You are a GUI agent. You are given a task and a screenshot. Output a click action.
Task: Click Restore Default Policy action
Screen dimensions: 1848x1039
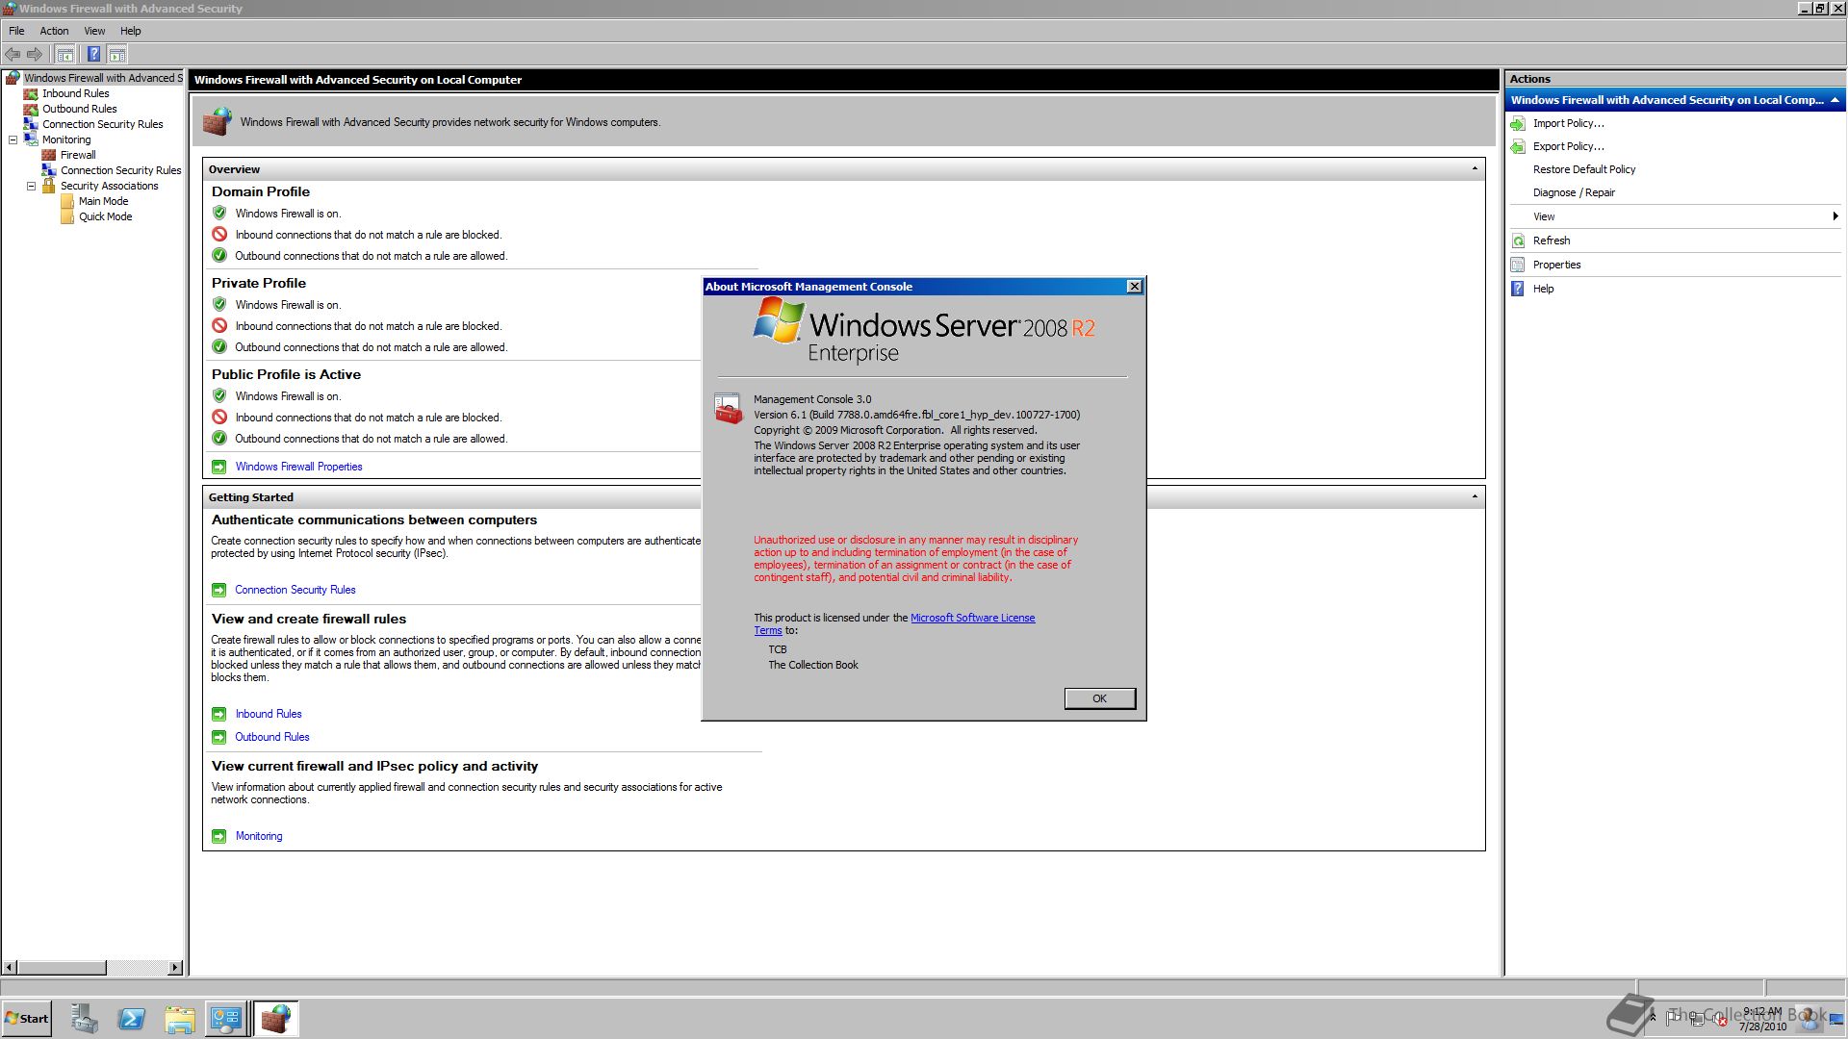click(1583, 169)
